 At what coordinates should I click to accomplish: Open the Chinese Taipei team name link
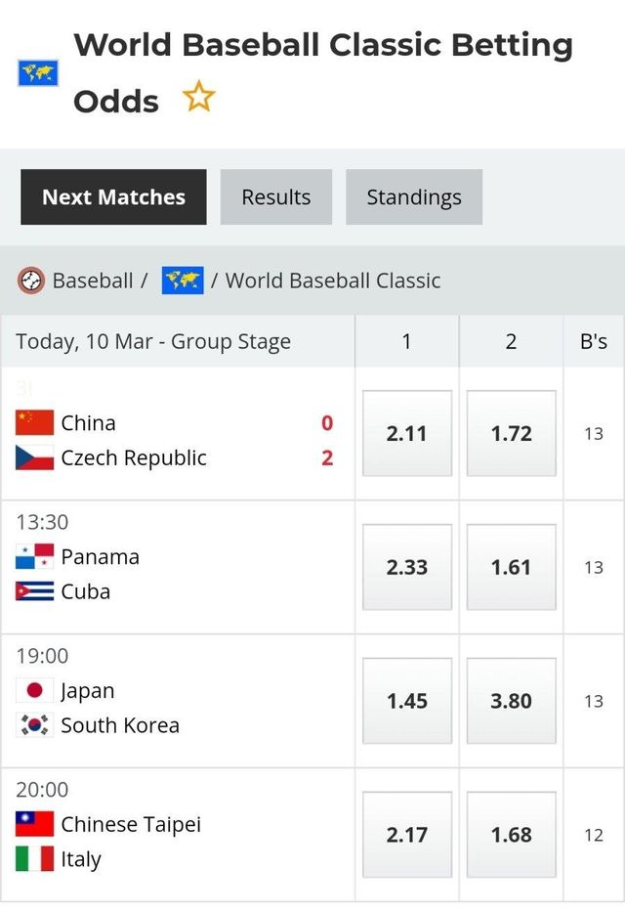[131, 824]
